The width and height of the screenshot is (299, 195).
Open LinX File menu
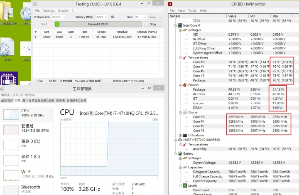click(37, 10)
